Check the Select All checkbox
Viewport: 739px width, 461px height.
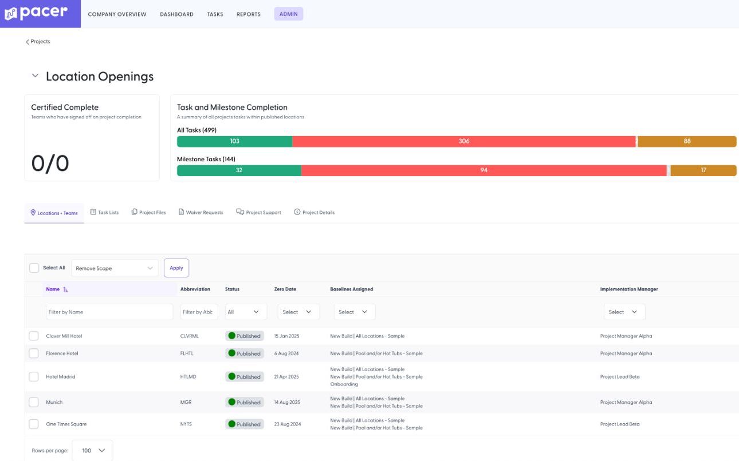pyautogui.click(x=34, y=268)
